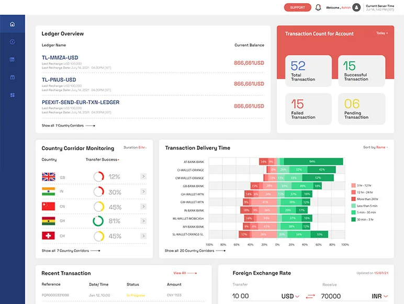Click the dollar transactions icon in sidebar
The height and width of the screenshot is (304, 404).
13,42
